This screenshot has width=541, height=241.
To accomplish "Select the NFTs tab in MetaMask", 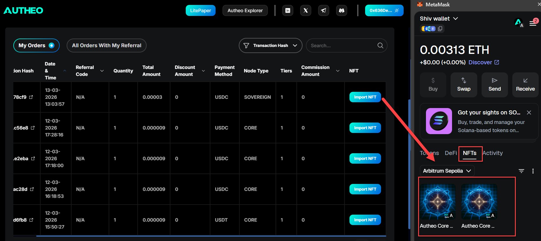I will [x=470, y=153].
